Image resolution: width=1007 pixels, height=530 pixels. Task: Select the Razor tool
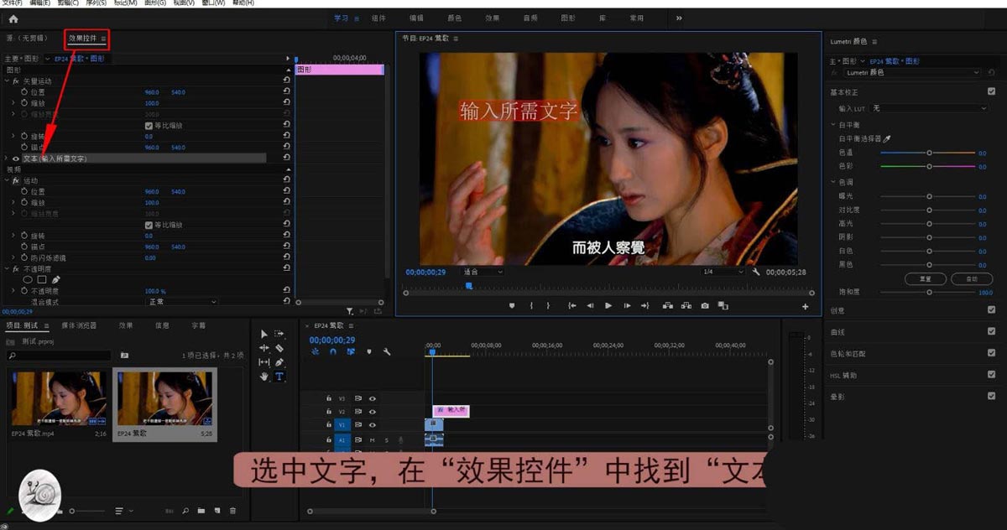(279, 348)
